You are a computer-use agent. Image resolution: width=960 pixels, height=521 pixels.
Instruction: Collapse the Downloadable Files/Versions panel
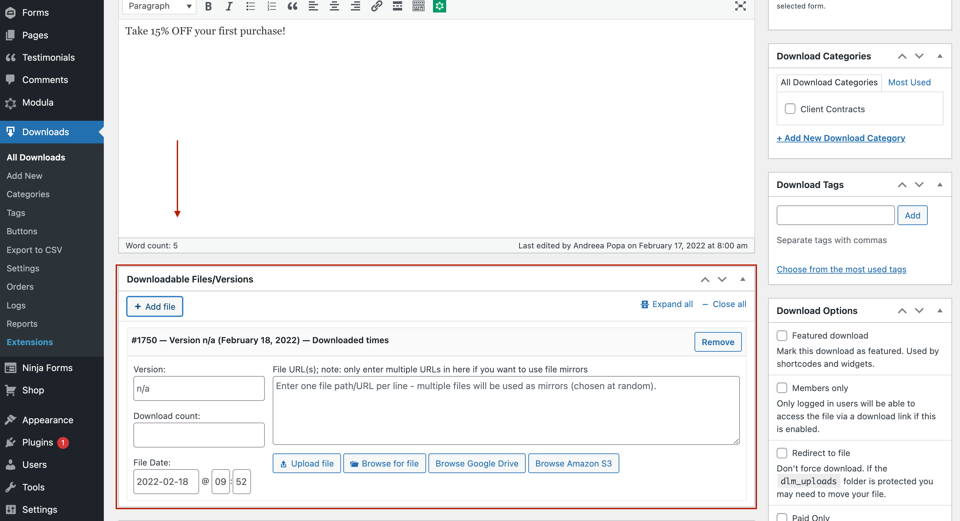click(742, 279)
